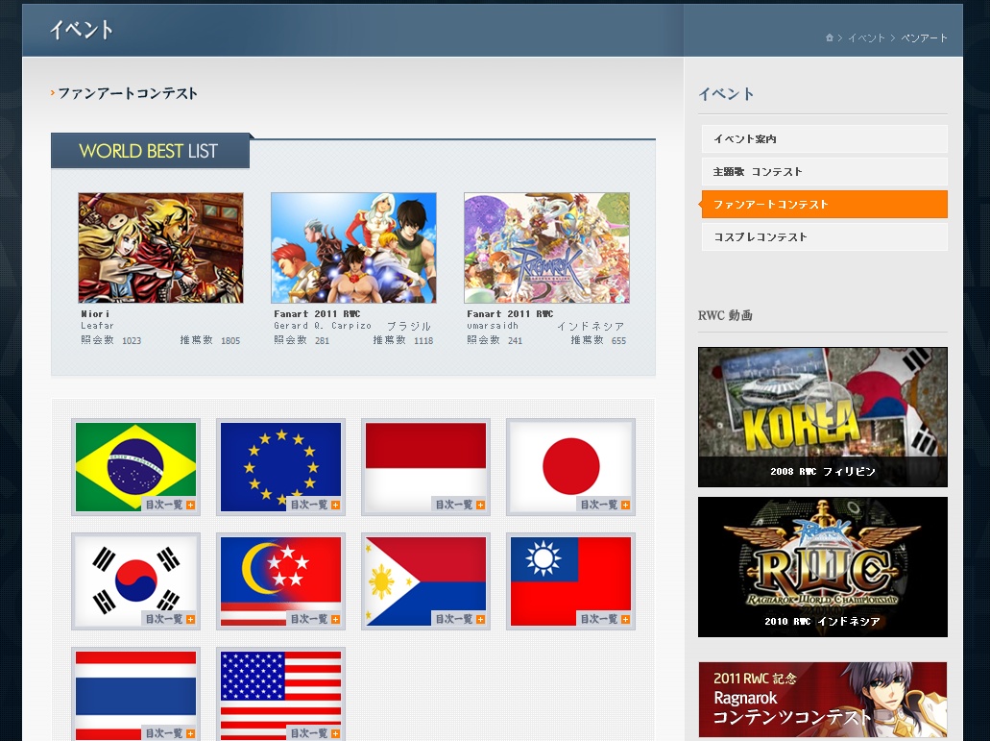Screen dimensions: 990x741
Task: Open 目次一覧 on the Philippines flag
Action: coord(459,619)
